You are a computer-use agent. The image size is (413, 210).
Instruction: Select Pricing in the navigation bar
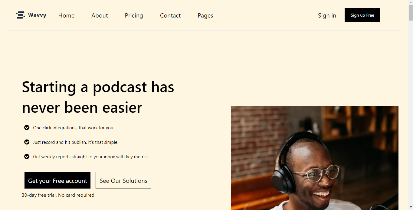coord(134,15)
